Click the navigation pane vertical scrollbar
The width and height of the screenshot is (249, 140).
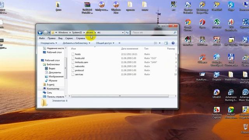click(x=66, y=68)
